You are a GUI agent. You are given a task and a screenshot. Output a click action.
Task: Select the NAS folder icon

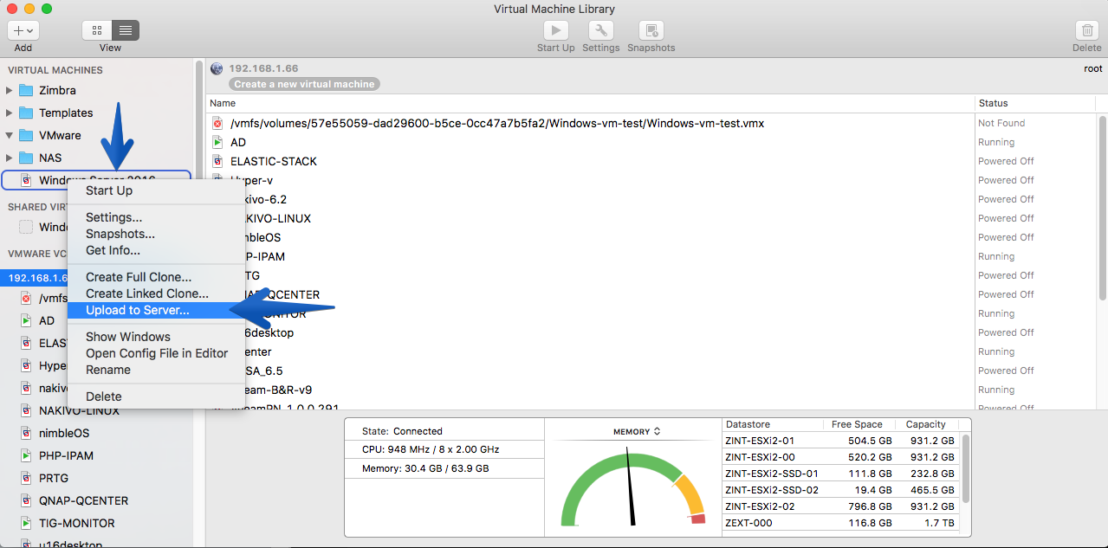click(x=26, y=158)
